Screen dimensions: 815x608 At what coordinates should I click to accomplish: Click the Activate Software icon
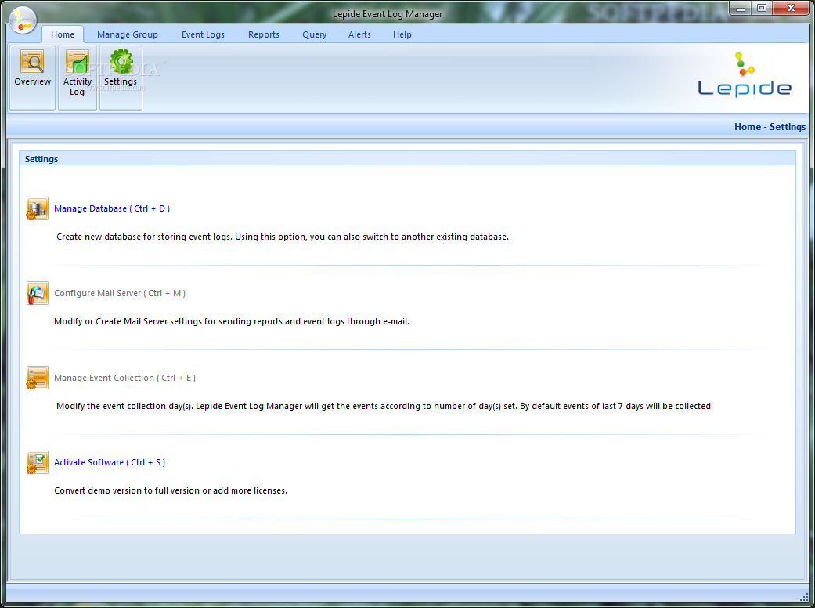pyautogui.click(x=38, y=462)
